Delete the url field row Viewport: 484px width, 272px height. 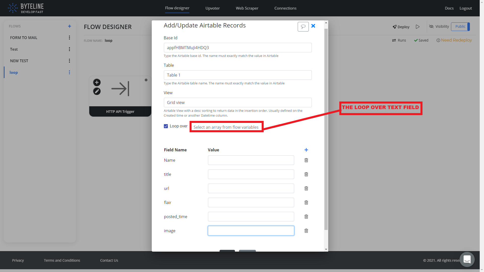click(306, 188)
